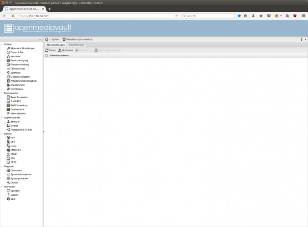Open Firefox downloads arrow
Screen dimensions: 308x227
pyautogui.click(x=253, y=16)
